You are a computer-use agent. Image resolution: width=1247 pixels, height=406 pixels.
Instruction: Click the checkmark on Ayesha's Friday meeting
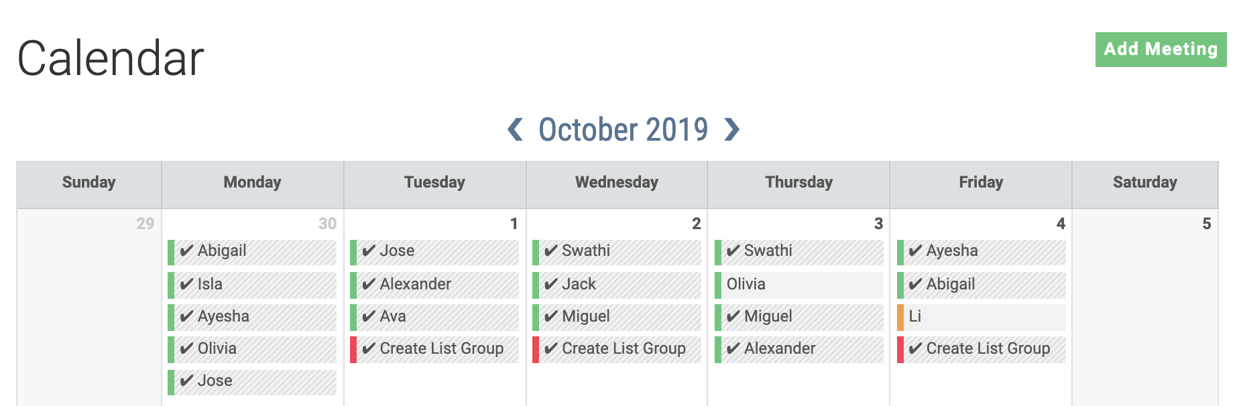(x=914, y=251)
